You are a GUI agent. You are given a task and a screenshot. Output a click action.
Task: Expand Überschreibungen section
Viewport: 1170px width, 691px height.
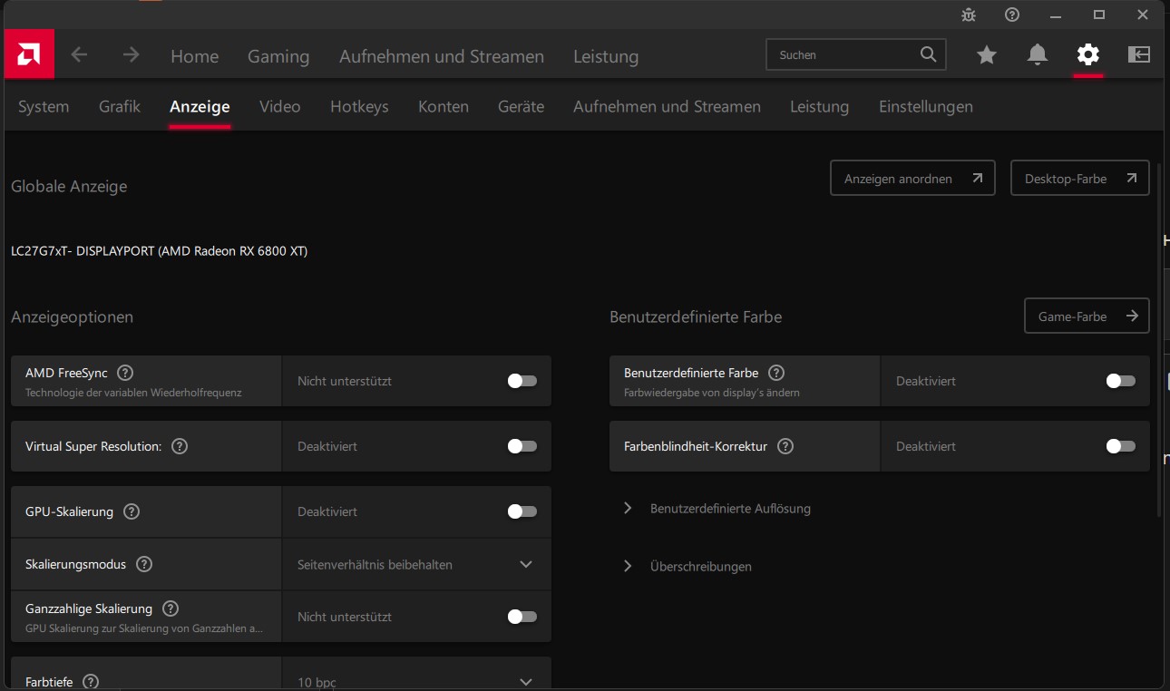coord(689,567)
